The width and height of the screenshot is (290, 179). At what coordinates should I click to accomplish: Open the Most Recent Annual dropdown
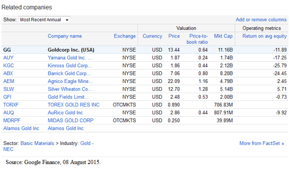tap(44, 19)
